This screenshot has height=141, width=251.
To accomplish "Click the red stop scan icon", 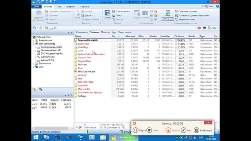I will tap(200, 28).
